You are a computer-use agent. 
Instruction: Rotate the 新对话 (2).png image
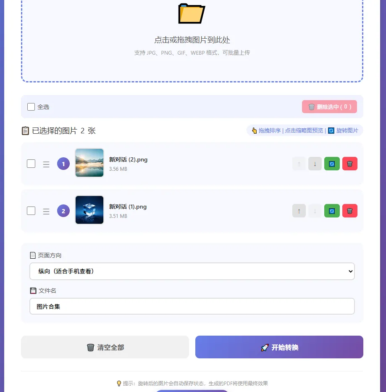pyautogui.click(x=332, y=164)
